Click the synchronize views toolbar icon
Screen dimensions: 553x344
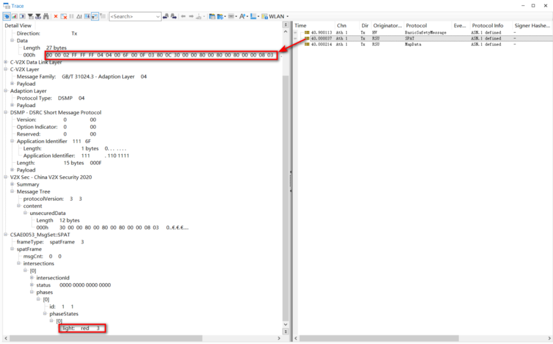click(x=22, y=16)
